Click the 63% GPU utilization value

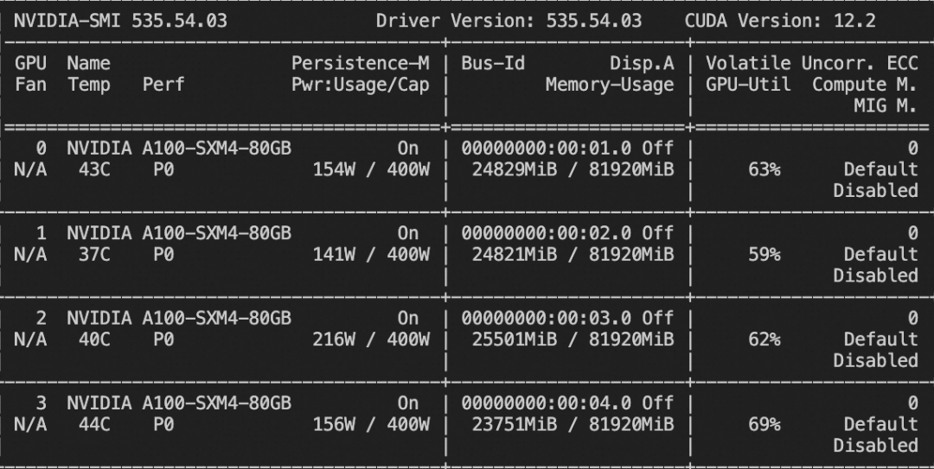[764, 169]
